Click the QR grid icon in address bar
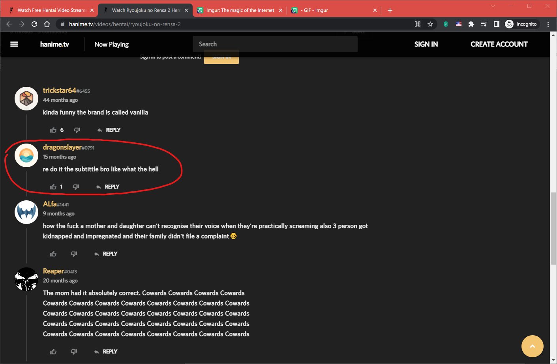 418,24
